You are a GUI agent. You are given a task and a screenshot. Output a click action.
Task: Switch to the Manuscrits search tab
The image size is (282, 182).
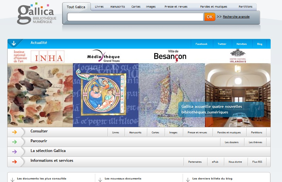[118, 7]
